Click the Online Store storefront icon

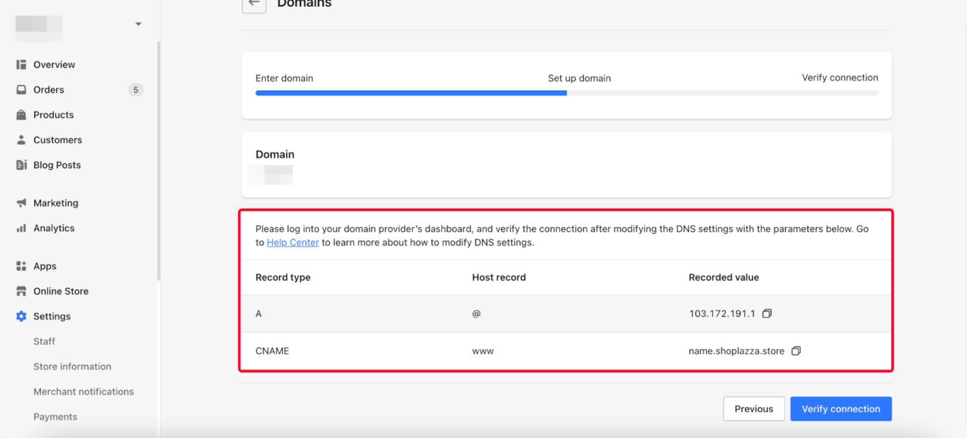tap(21, 291)
